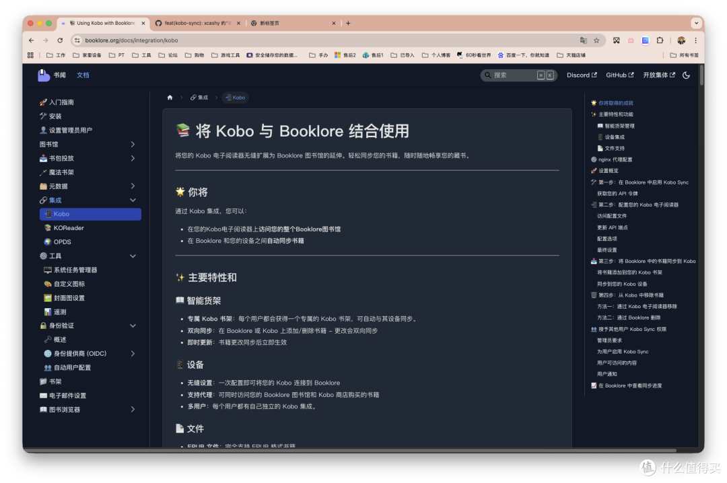The height and width of the screenshot is (483, 727).
Task: Click the 书阁 site title
Action: pos(59,75)
